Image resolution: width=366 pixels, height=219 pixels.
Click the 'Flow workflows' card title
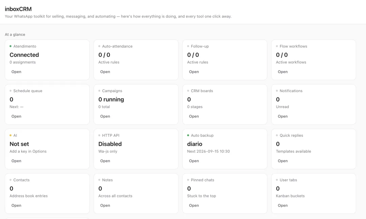pyautogui.click(x=293, y=46)
